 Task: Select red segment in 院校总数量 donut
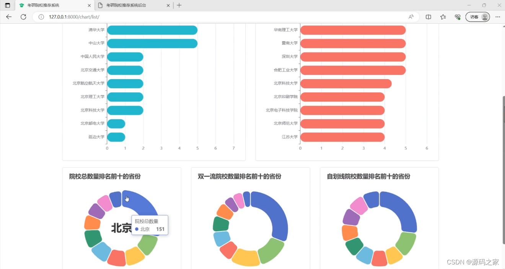click(117, 258)
